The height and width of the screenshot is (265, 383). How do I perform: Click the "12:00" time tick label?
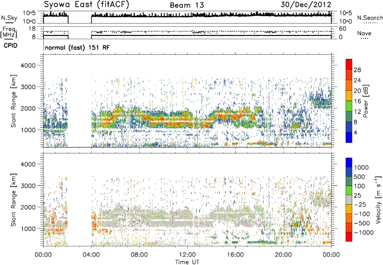tap(187, 255)
